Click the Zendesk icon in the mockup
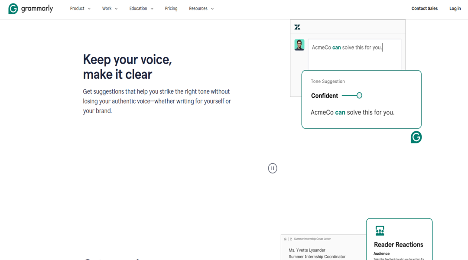468x260 pixels. pyautogui.click(x=297, y=27)
